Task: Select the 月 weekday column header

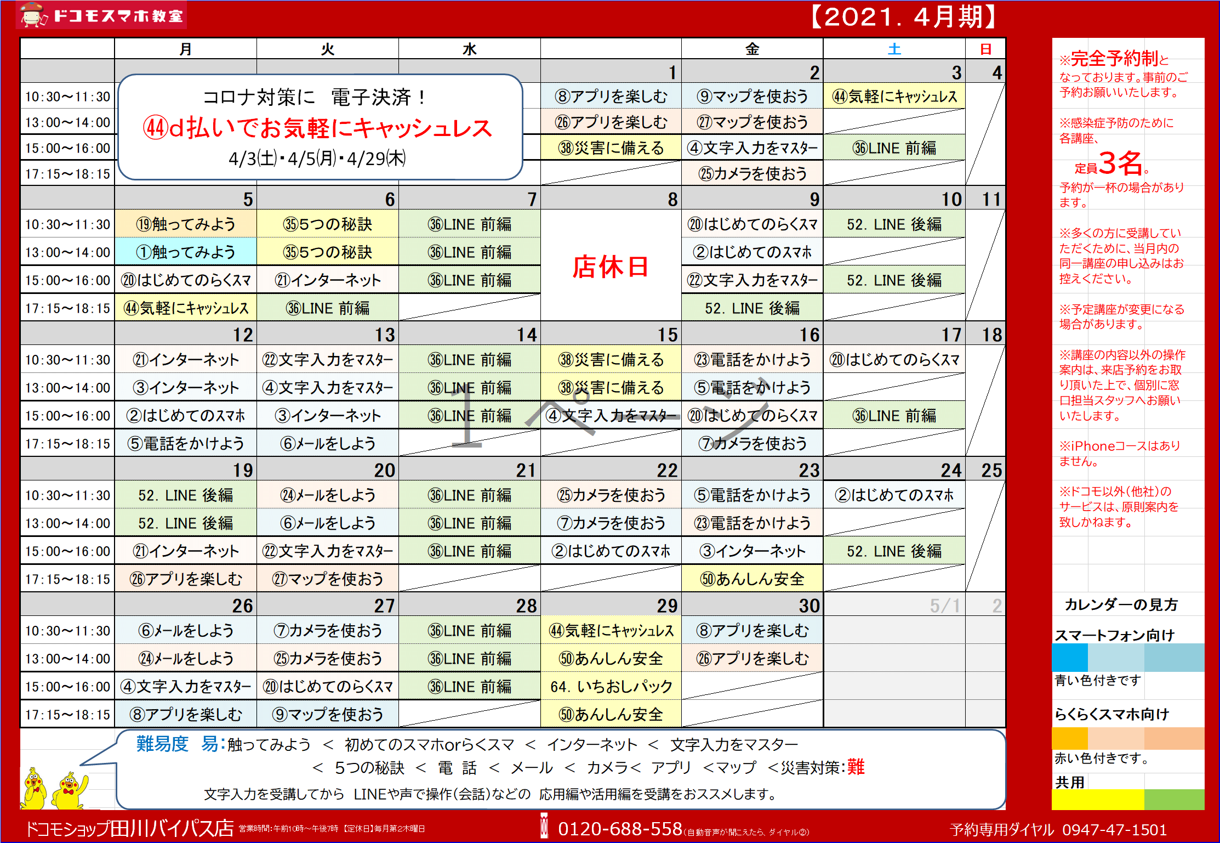Action: pos(185,49)
